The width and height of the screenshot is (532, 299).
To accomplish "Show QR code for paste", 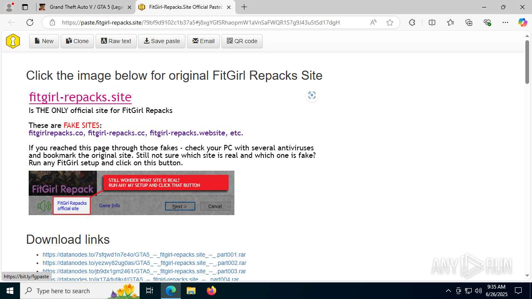I will click(x=242, y=41).
